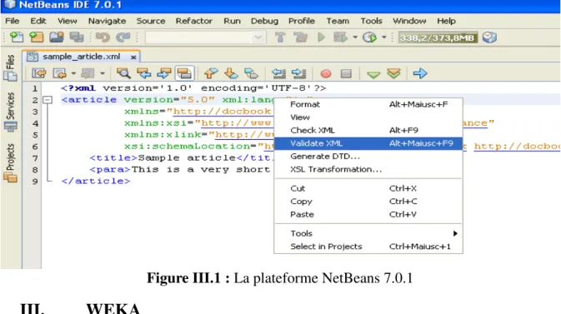
Task: Open the Refactor menu
Action: (x=194, y=21)
